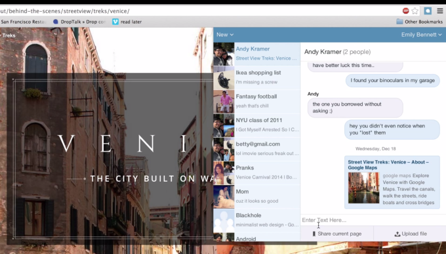
Task: Click the Venice canal thumbnail in the message
Action: pos(364,188)
